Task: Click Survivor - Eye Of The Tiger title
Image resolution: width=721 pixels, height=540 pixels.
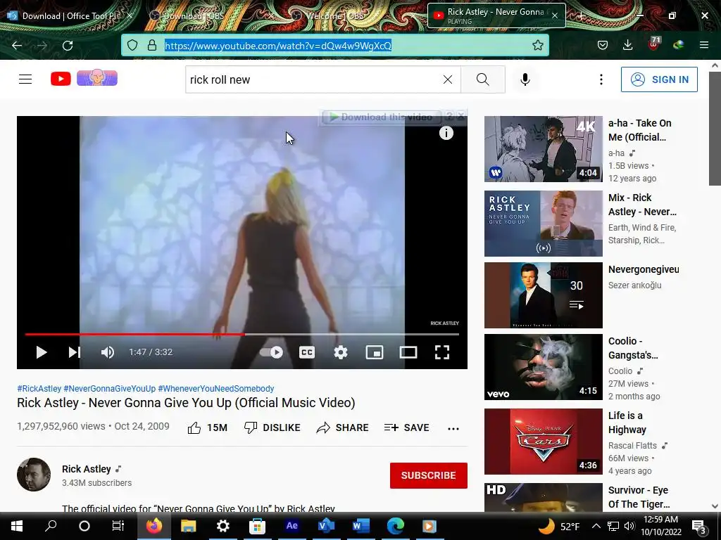Action: (x=639, y=497)
